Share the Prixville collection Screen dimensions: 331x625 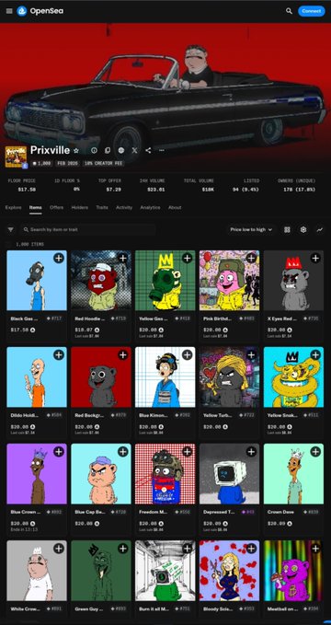click(148, 150)
